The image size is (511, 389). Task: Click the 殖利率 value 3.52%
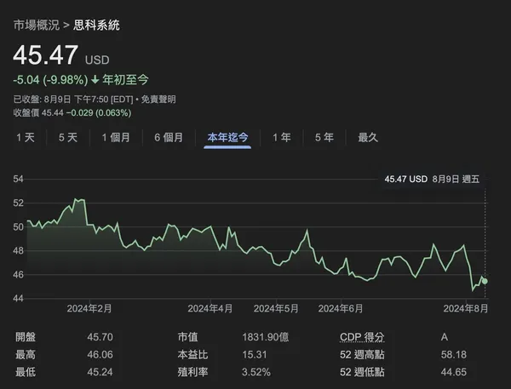[256, 372]
